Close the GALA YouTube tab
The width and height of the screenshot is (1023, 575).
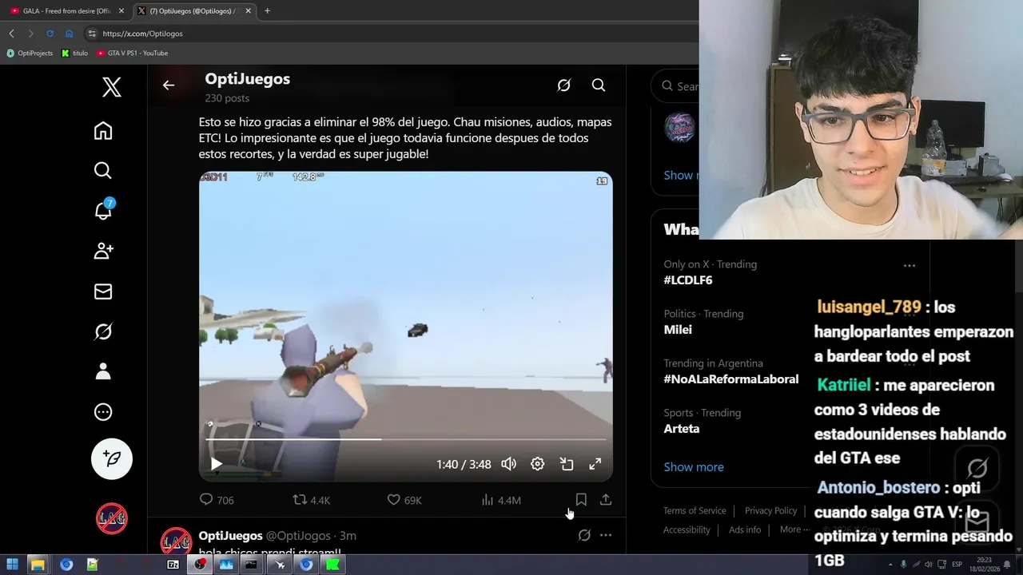(121, 11)
